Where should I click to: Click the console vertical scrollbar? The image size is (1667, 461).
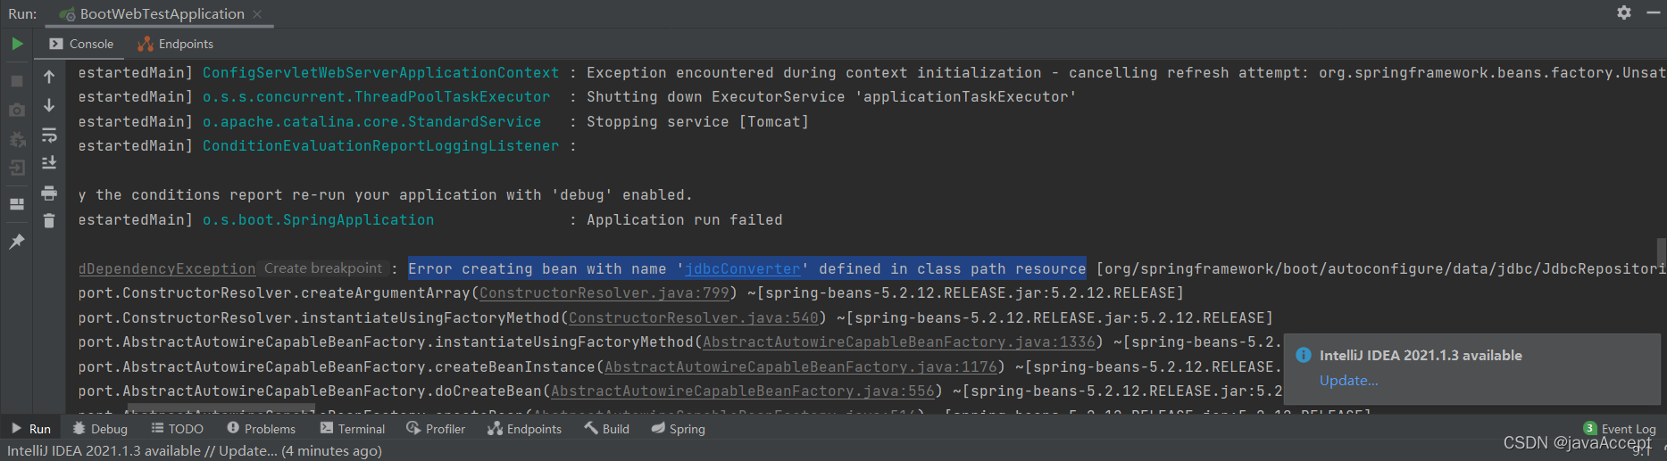[1661, 251]
